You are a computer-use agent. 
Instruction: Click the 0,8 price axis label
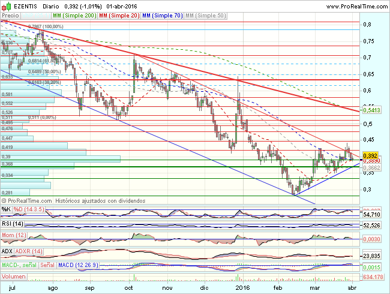(x=367, y=25)
